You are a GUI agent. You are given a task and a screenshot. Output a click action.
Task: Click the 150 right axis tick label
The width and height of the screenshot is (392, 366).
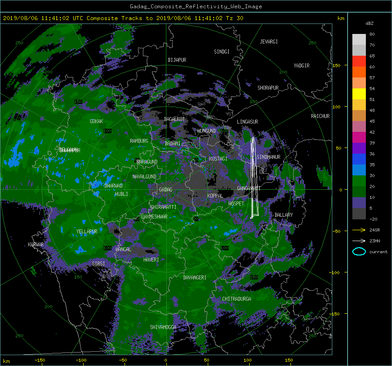click(337, 65)
